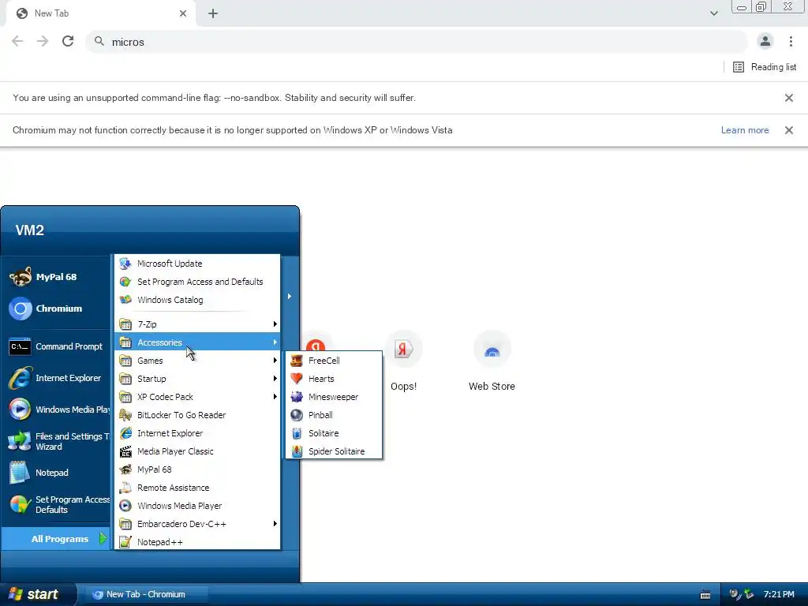808x606 pixels.
Task: Click the on-screen keyboard tray icon
Action: click(x=705, y=595)
